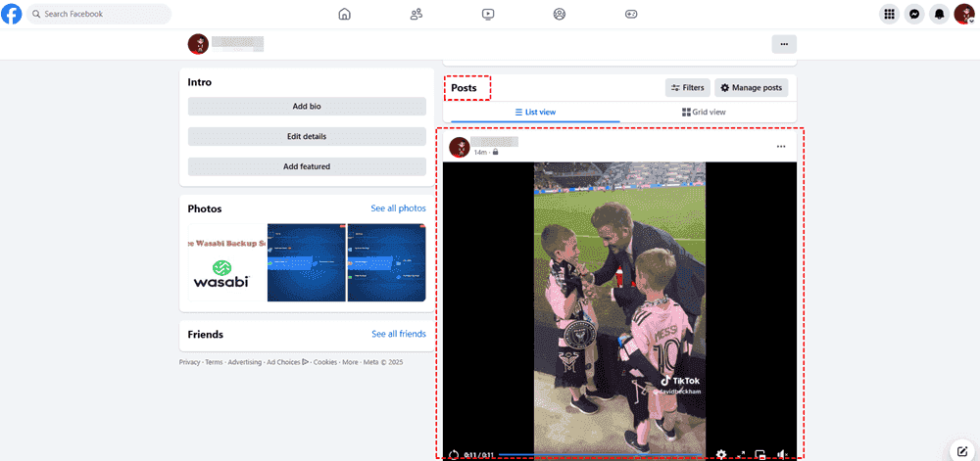Open the profile header three-dot menu
The image size is (980, 461).
pos(784,44)
